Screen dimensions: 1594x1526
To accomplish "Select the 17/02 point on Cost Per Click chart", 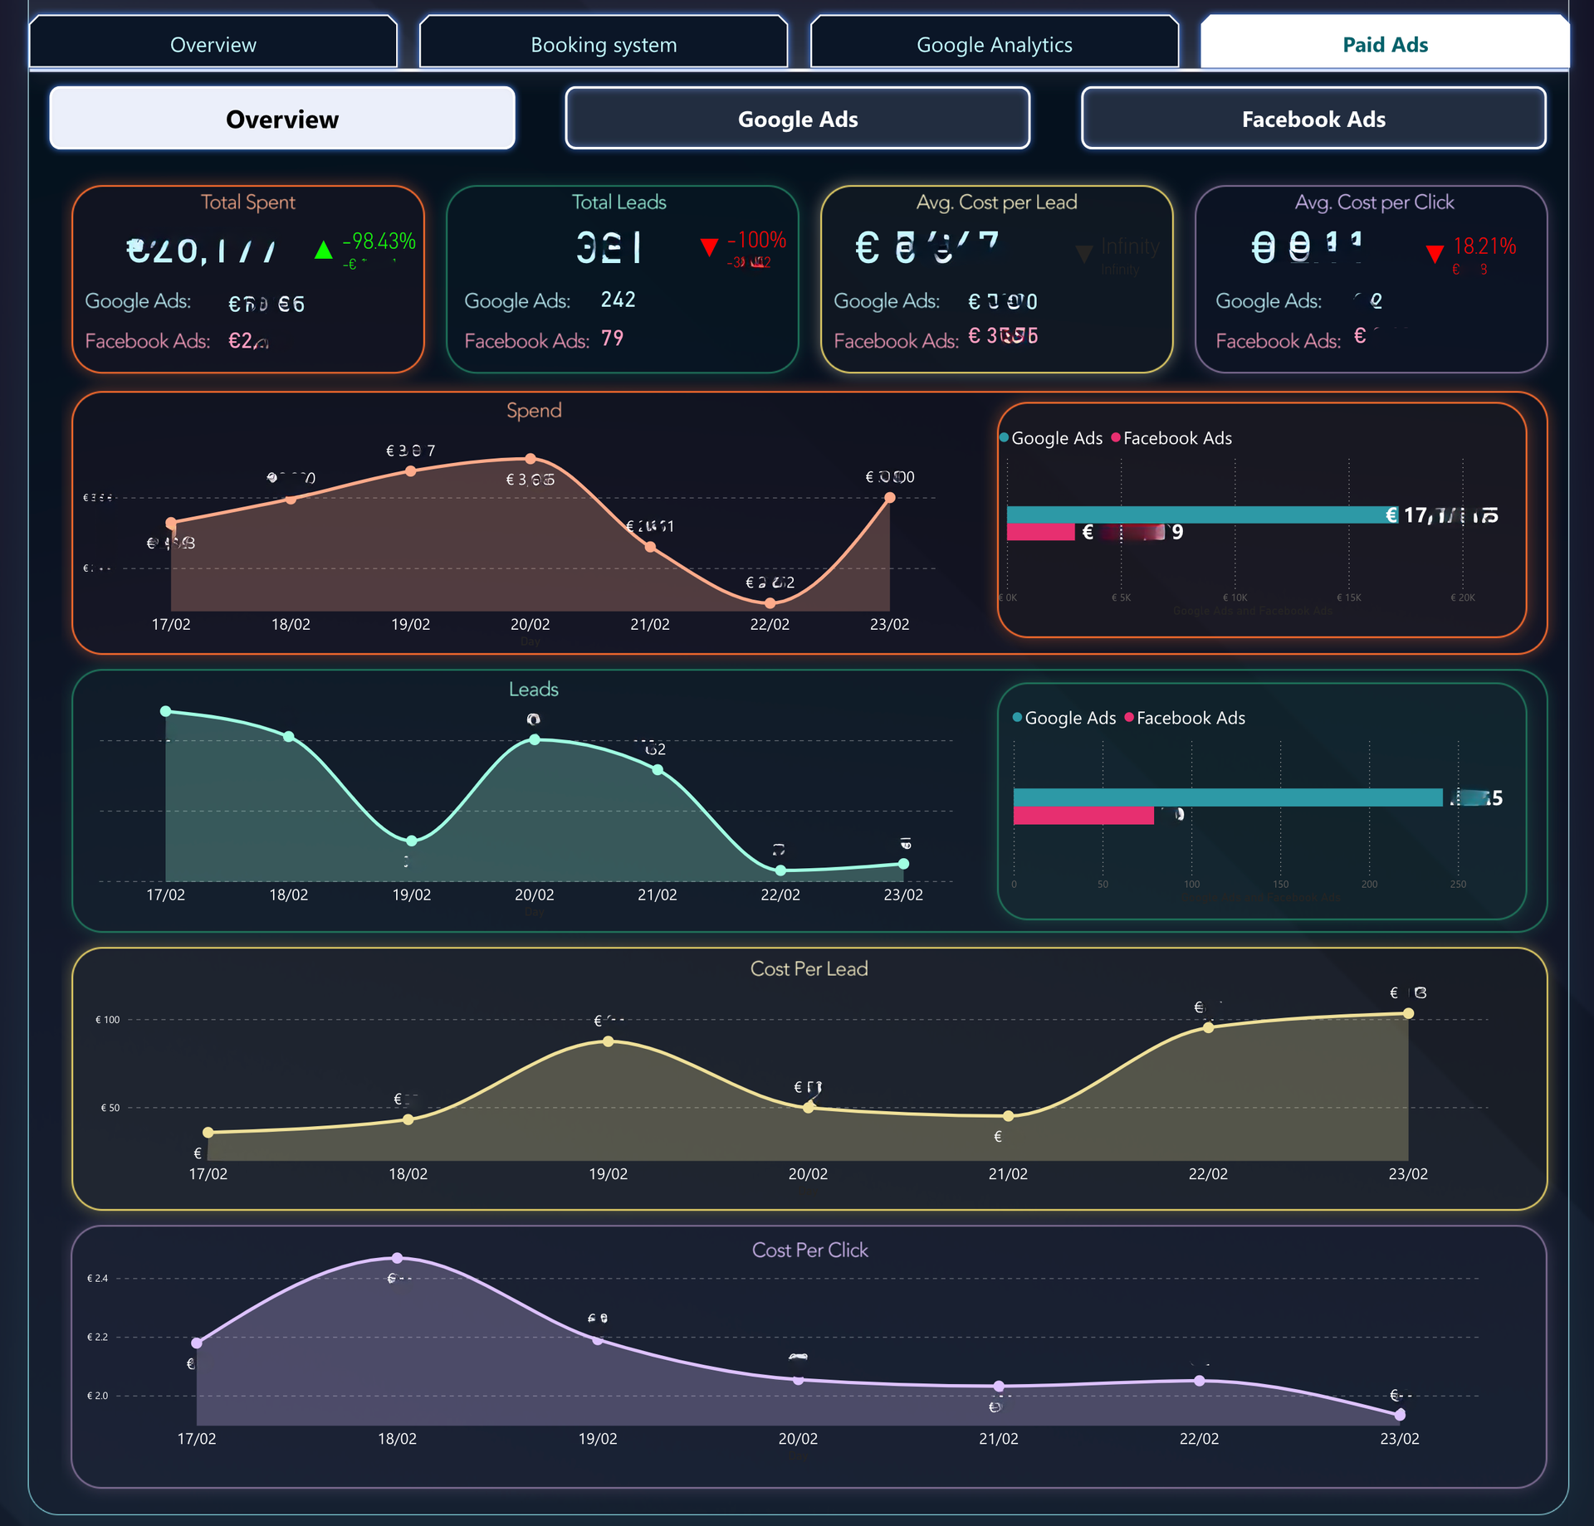I will 197,1343.
